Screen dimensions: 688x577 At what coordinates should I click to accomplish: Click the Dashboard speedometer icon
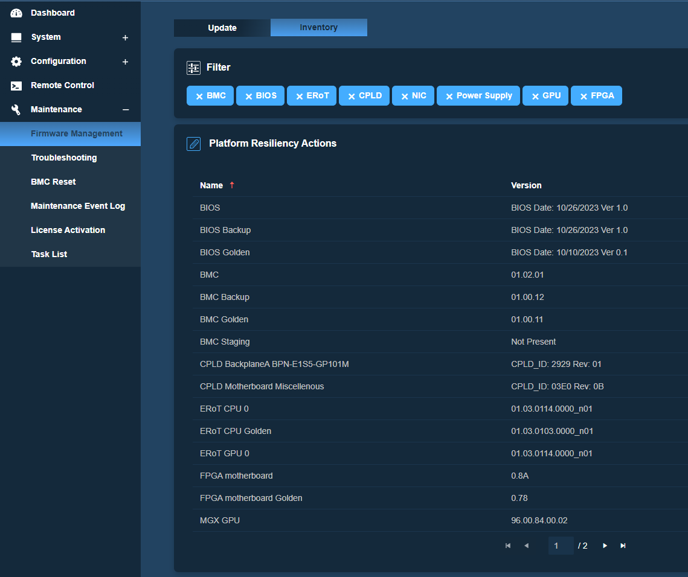click(x=17, y=12)
